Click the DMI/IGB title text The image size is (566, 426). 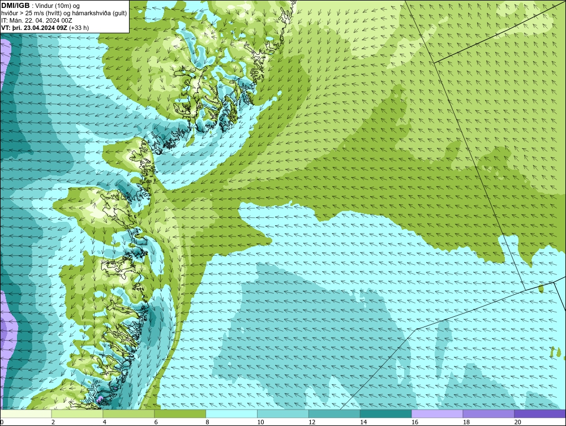tap(15, 6)
